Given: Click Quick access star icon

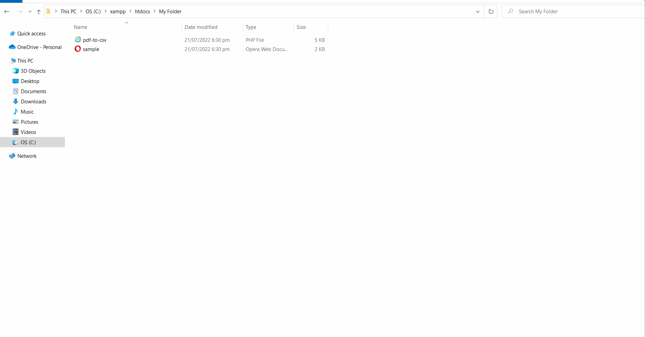Looking at the screenshot, I should (x=12, y=33).
